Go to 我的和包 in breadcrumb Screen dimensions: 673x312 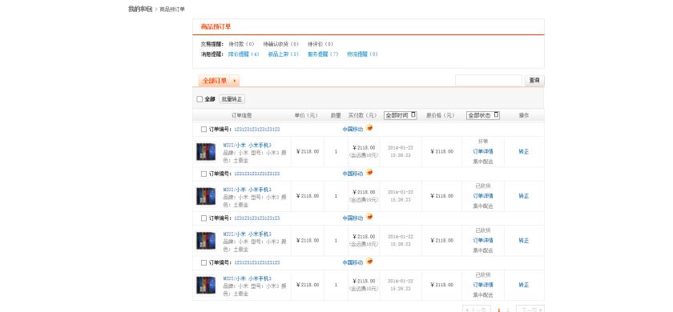140,9
